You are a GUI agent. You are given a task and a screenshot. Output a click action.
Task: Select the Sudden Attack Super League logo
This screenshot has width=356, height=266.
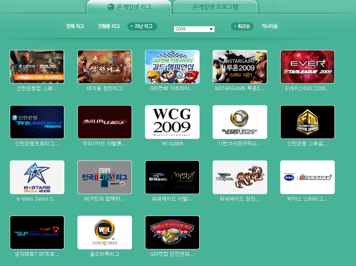coord(240,122)
